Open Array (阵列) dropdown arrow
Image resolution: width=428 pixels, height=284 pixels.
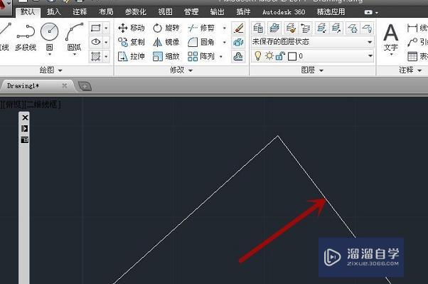[221, 56]
